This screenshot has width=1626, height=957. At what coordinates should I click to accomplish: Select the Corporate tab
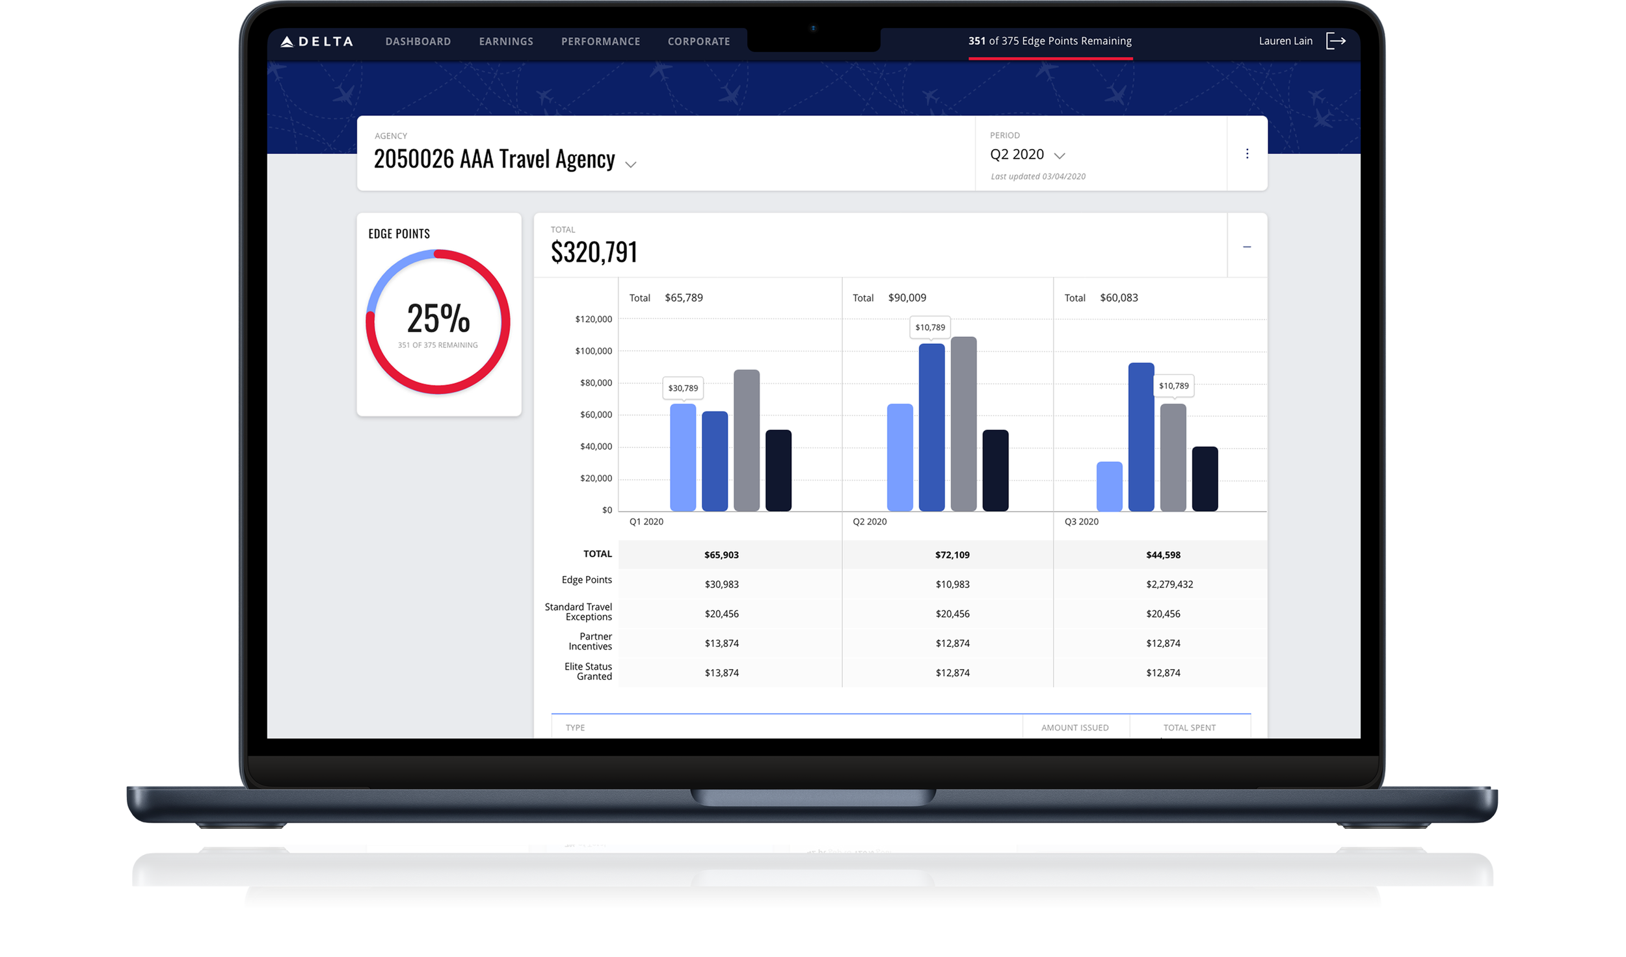point(699,42)
